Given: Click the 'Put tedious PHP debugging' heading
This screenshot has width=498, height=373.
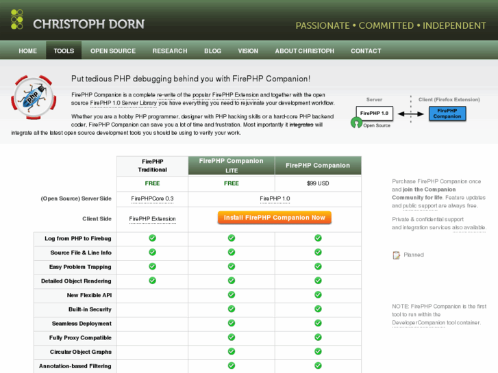Looking at the screenshot, I should 190,79.
